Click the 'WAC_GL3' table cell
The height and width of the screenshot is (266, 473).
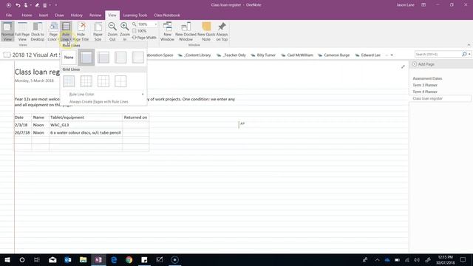pyautogui.click(x=86, y=125)
